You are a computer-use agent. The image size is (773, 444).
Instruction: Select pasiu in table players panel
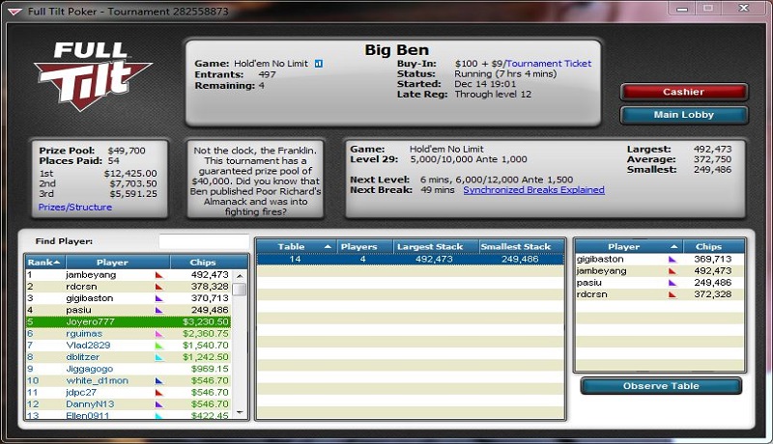pyautogui.click(x=660, y=283)
